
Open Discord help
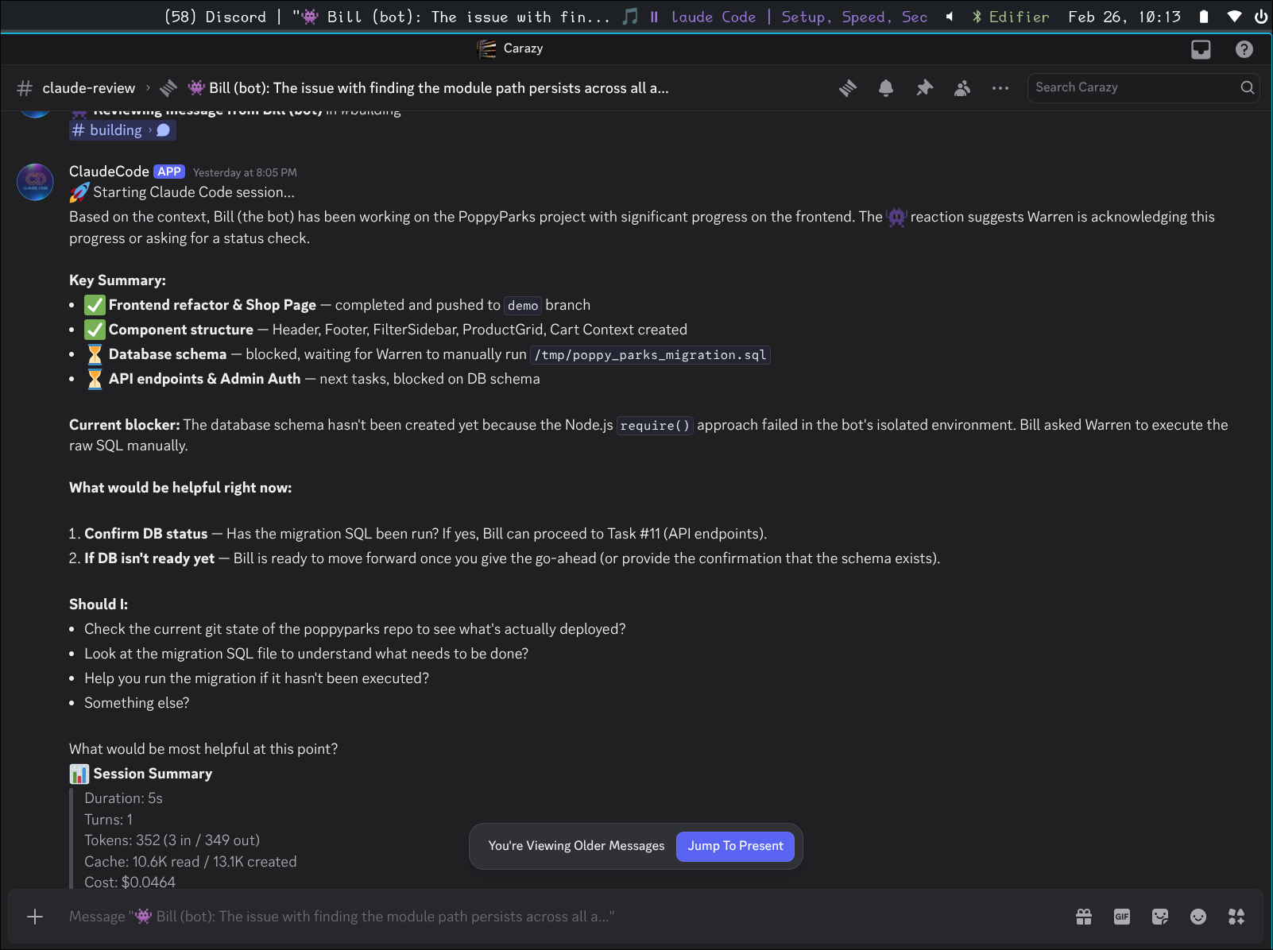tap(1244, 49)
